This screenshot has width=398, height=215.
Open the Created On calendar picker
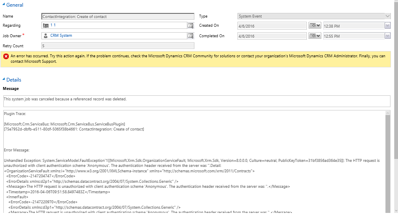click(x=314, y=26)
